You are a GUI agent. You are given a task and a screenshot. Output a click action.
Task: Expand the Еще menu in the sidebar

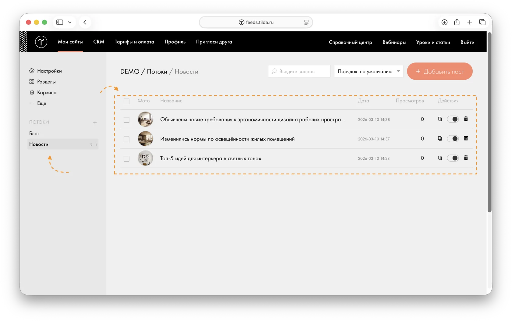click(x=38, y=103)
